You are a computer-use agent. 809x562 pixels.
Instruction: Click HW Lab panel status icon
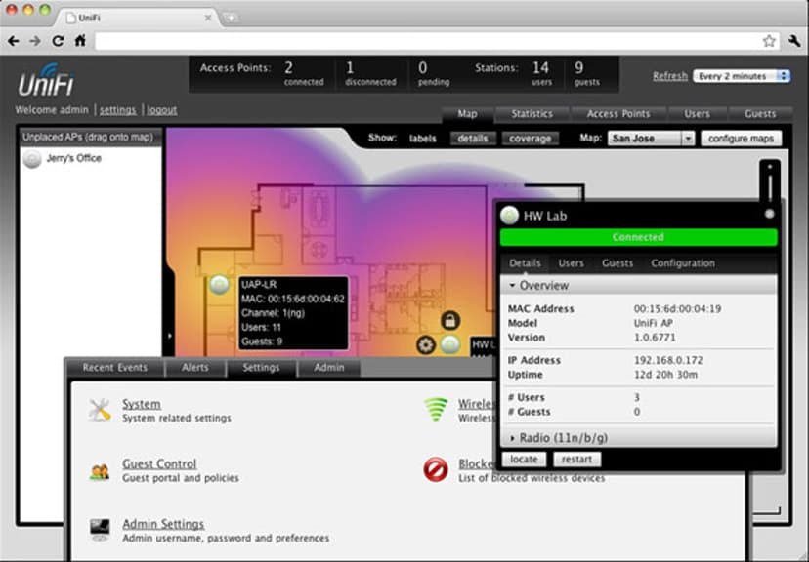tap(510, 216)
